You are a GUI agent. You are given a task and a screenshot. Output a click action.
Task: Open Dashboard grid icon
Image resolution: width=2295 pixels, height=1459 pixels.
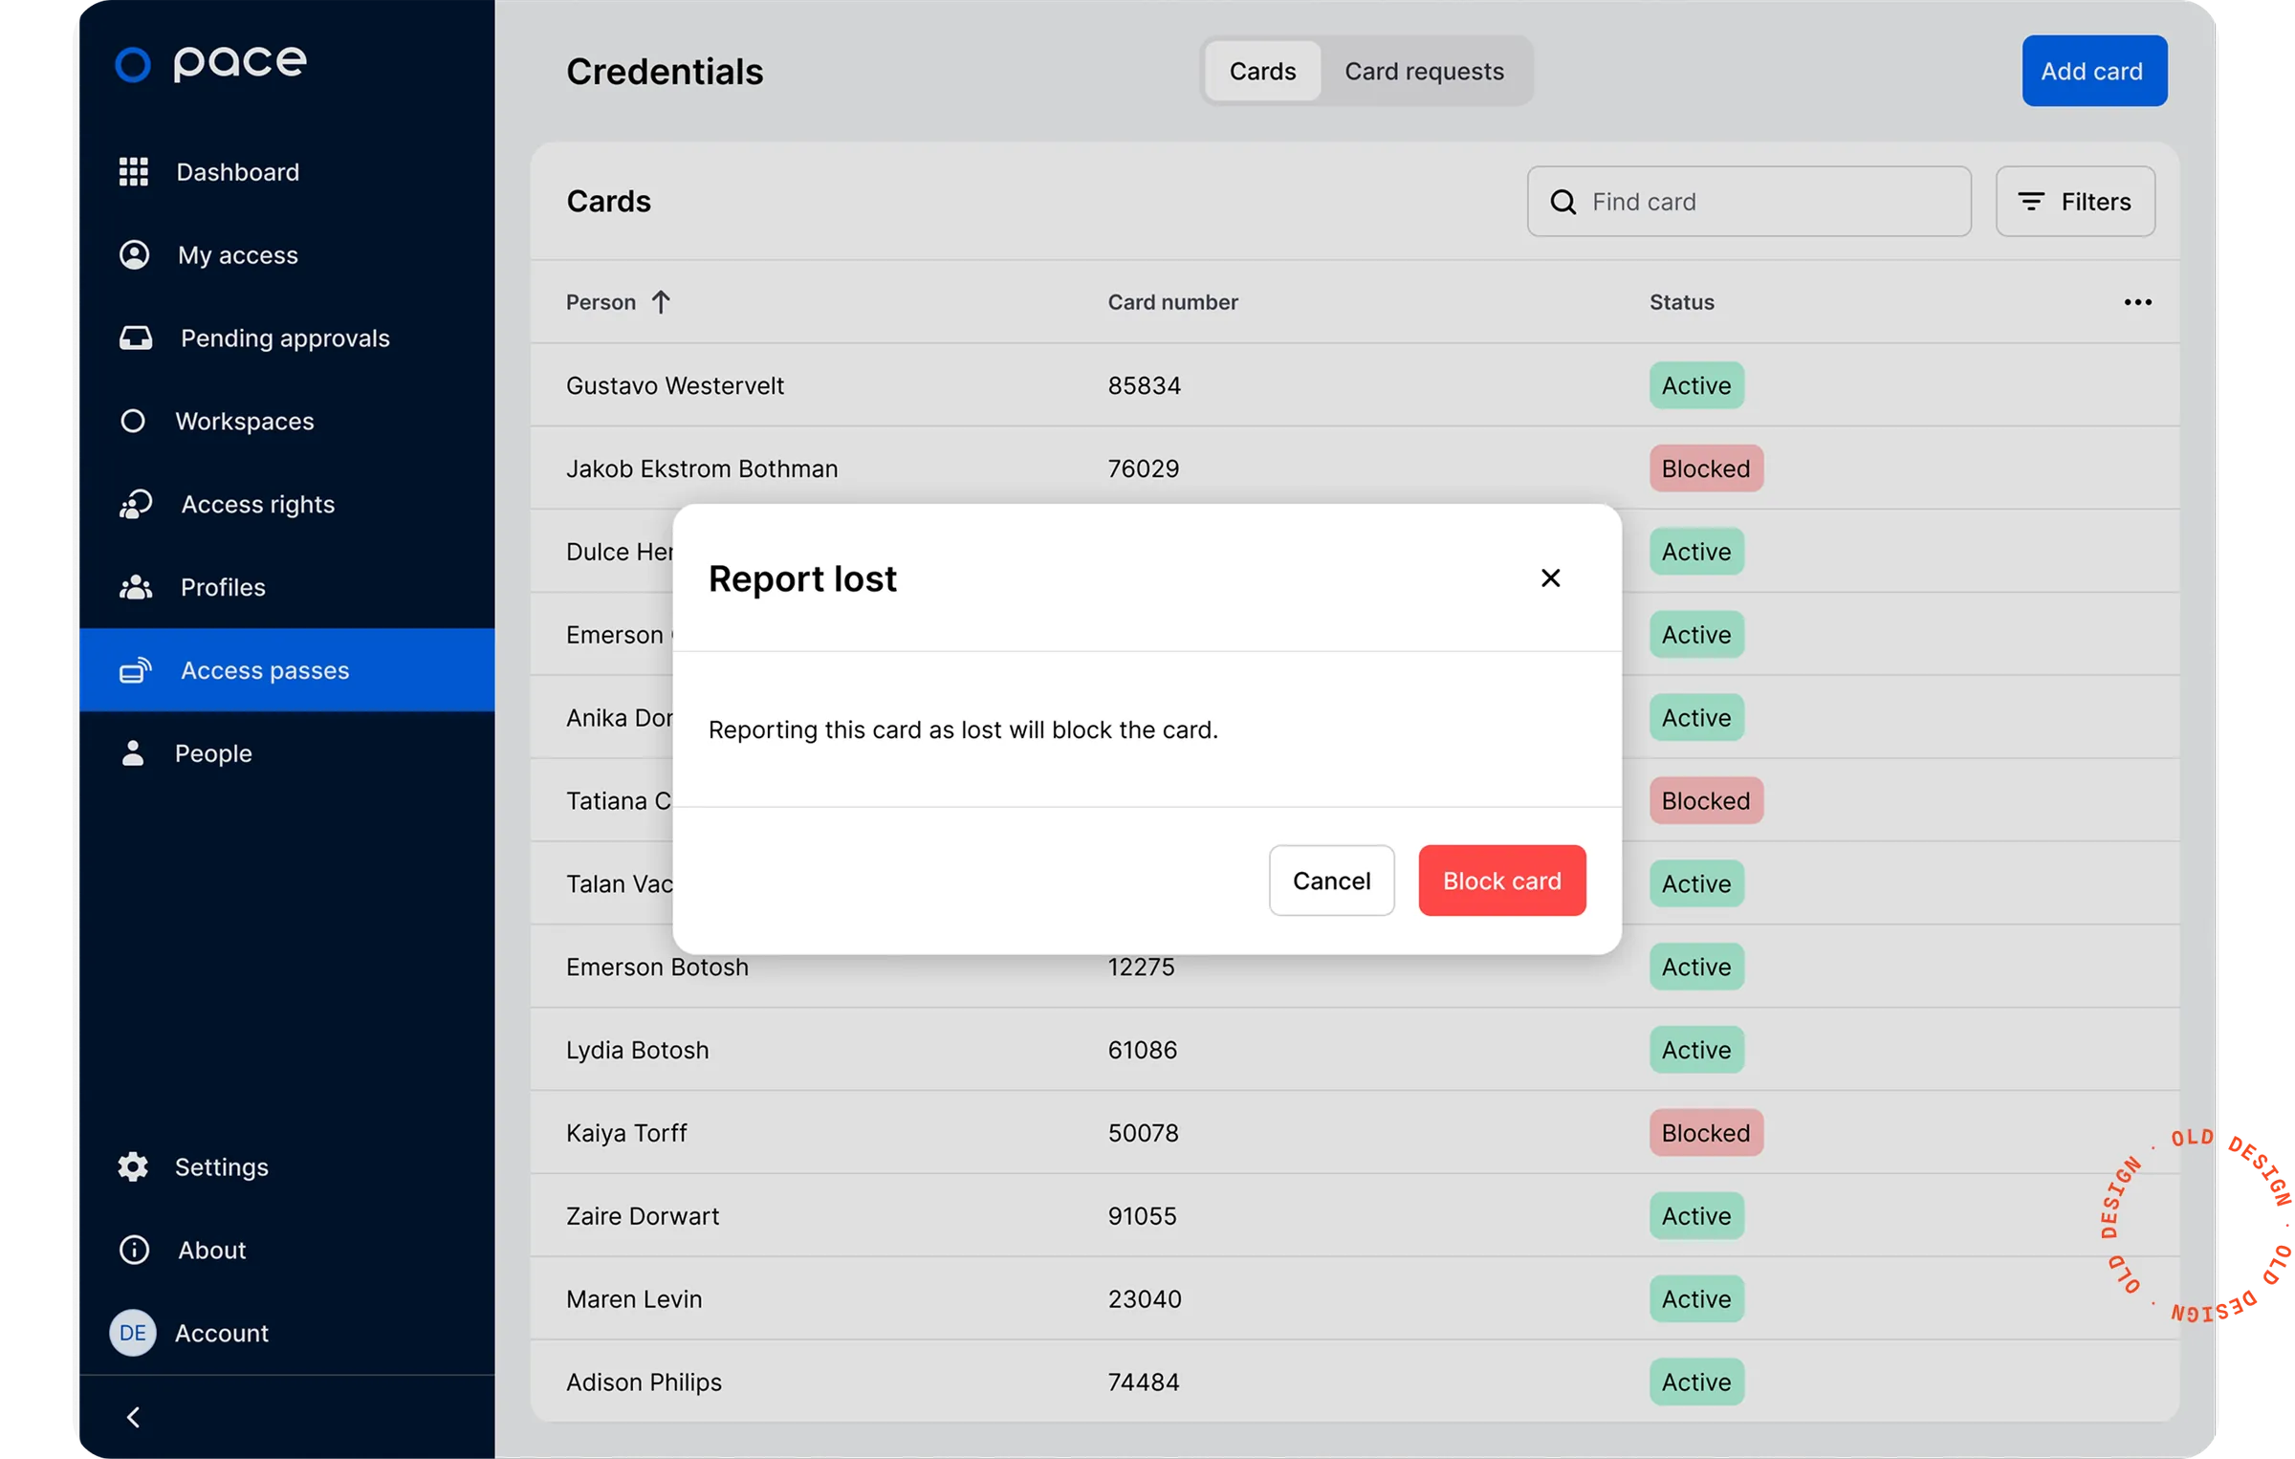coord(133,172)
